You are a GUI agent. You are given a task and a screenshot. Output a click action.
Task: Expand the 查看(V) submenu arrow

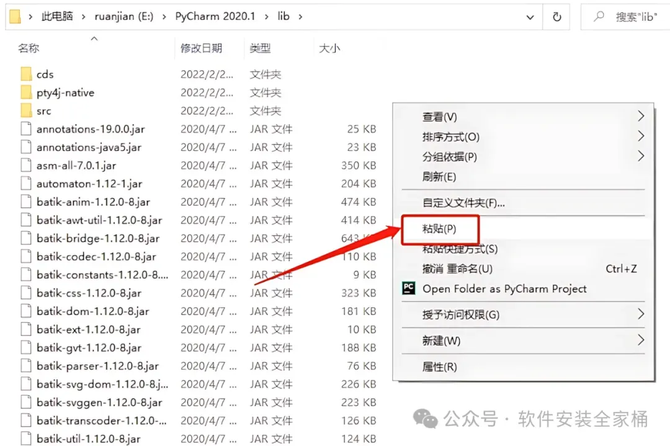[640, 116]
